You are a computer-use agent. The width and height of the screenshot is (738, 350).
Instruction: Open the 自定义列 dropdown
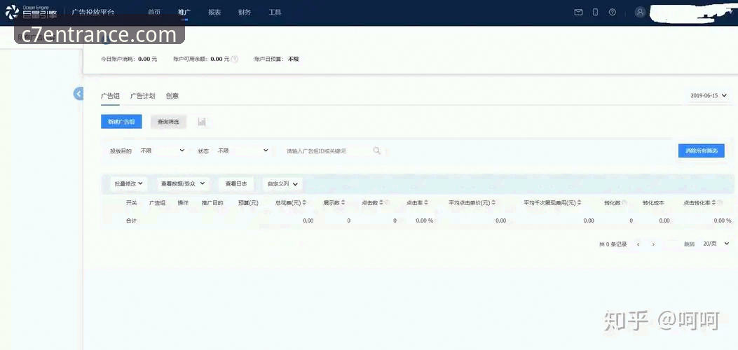[x=282, y=184]
